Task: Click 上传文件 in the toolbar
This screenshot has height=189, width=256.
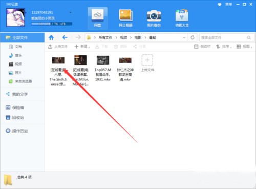Action: coord(58,47)
